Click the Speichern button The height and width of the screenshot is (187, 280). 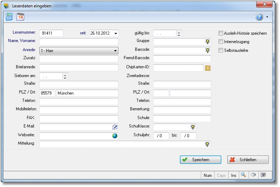[201, 160]
